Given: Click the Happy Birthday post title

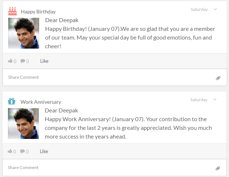Looking at the screenshot, I should click(x=38, y=12).
